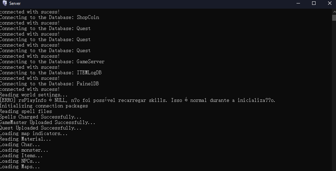
Task: Click the Server app icon in title bar
Action: [x=5, y=3]
